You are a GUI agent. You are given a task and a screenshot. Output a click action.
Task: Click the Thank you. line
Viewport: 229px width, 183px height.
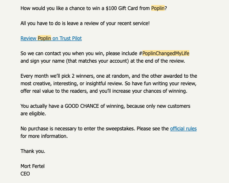point(33,151)
